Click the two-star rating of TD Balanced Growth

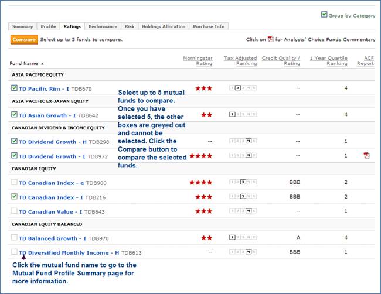tap(207, 238)
